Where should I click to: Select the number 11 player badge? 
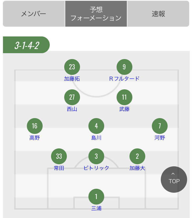pyautogui.click(x=124, y=97)
